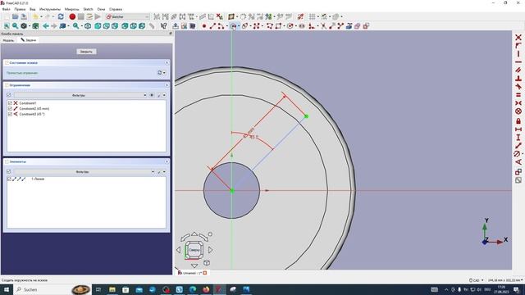Viewport: 525px width, 295px height.
Task: Click the Fit all view icon
Action: tap(7, 25)
